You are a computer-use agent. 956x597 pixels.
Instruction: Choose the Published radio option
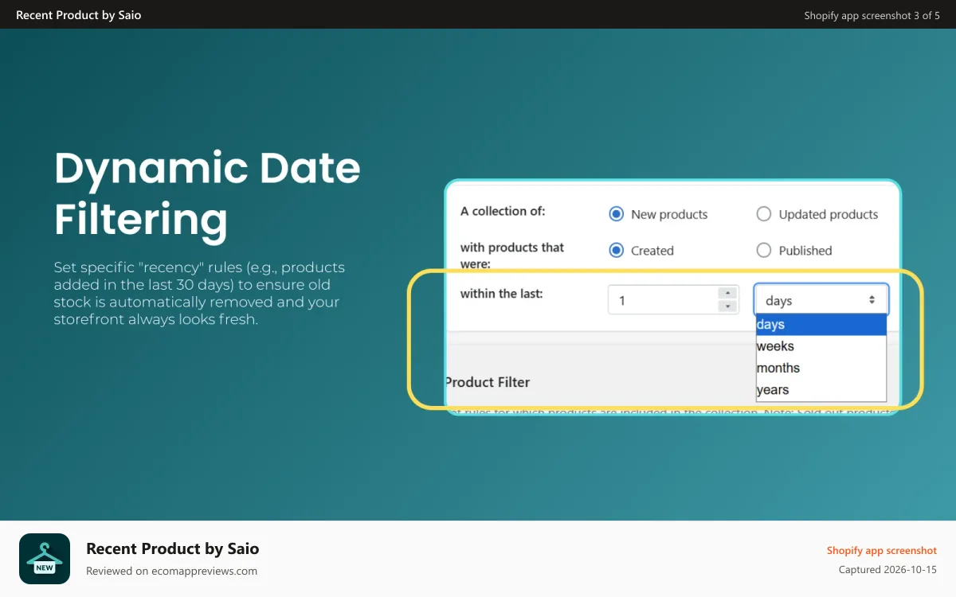764,250
